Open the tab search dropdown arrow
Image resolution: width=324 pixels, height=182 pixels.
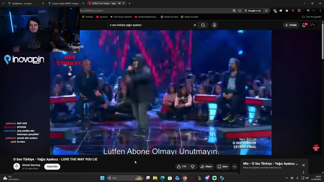3,3
